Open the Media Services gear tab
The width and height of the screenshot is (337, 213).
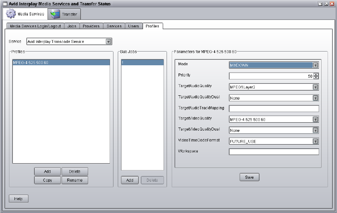[25, 14]
